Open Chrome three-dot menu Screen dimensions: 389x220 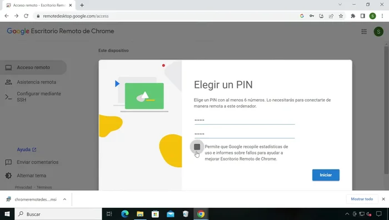(x=382, y=16)
